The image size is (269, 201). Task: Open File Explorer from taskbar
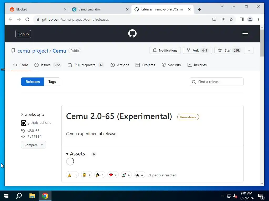coord(32,196)
